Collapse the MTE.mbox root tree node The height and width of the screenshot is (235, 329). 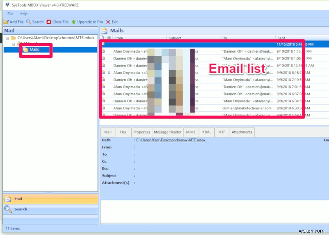pos(7,38)
